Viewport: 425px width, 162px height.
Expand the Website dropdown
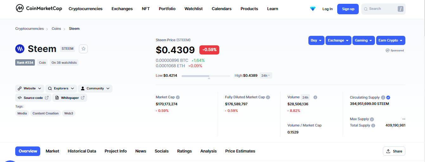tap(29, 88)
